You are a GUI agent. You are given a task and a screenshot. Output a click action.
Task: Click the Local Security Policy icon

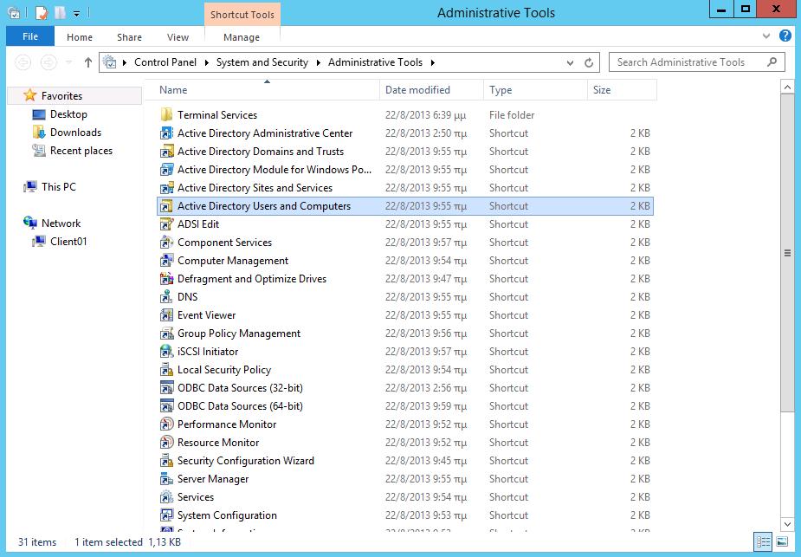tap(166, 370)
